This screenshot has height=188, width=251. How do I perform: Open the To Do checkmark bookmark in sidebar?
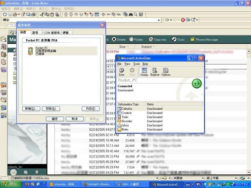click(x=4, y=62)
